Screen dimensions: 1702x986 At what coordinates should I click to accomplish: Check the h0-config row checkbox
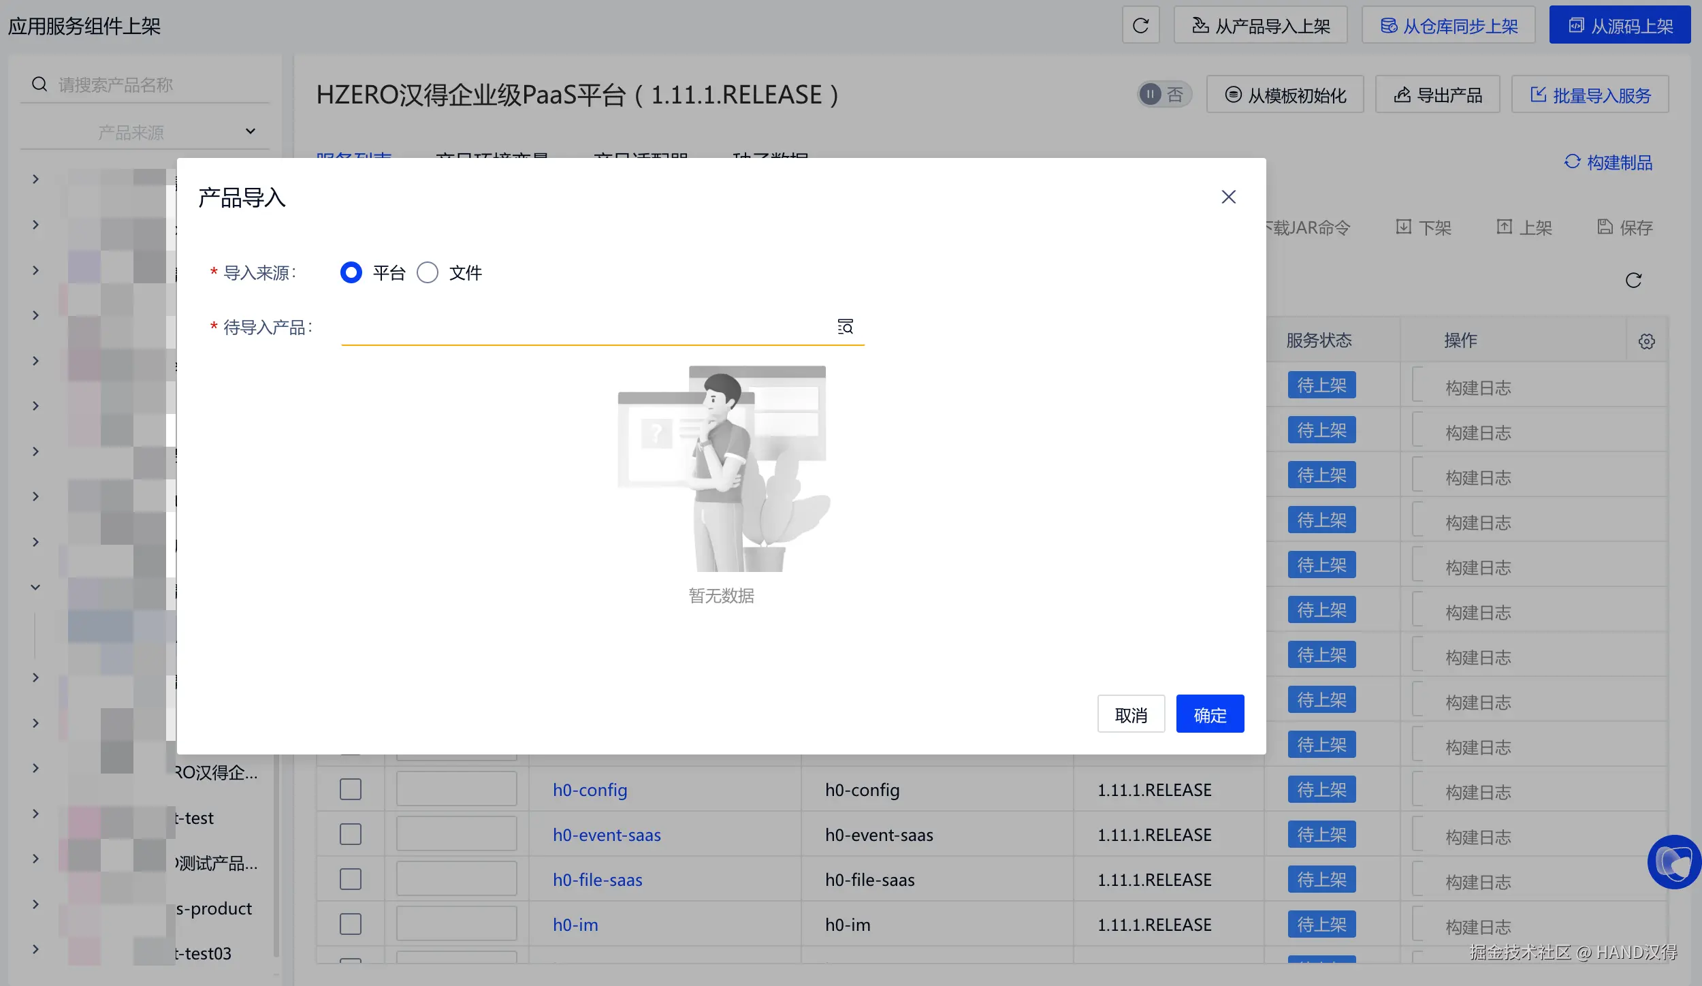(351, 790)
